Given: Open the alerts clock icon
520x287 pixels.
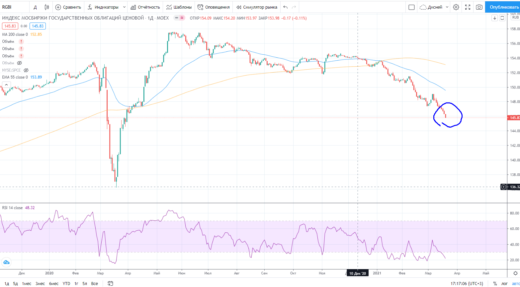Looking at the screenshot, I should [200, 7].
